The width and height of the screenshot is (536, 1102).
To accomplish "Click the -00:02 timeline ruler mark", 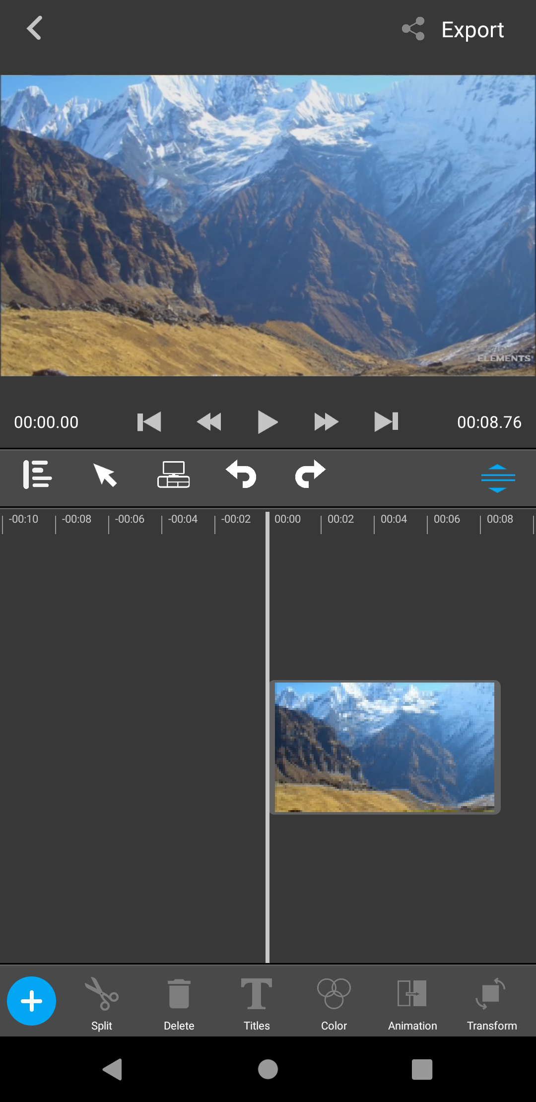I will pyautogui.click(x=236, y=519).
